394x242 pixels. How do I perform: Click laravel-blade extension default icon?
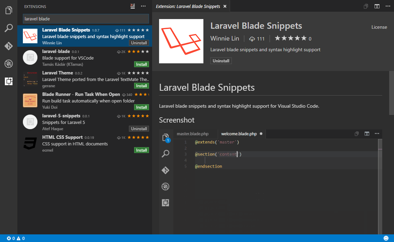click(x=30, y=57)
